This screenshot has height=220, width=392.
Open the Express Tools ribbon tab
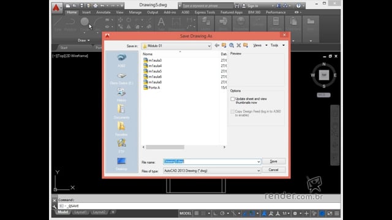(x=205, y=12)
